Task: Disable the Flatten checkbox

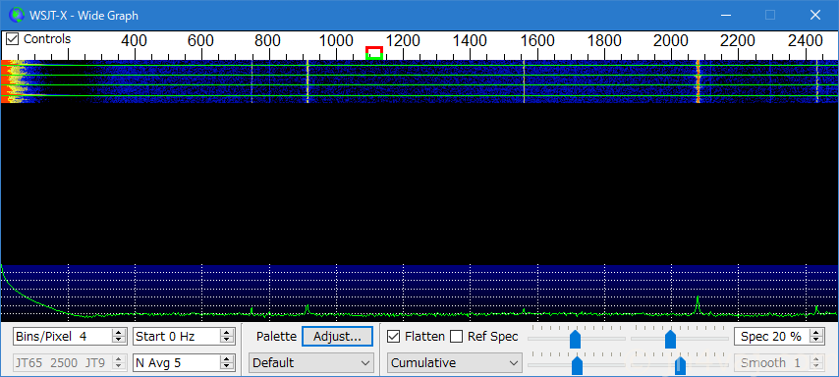Action: 393,337
